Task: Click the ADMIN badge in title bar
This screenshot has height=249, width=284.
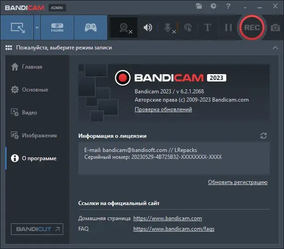Action: coord(57,8)
